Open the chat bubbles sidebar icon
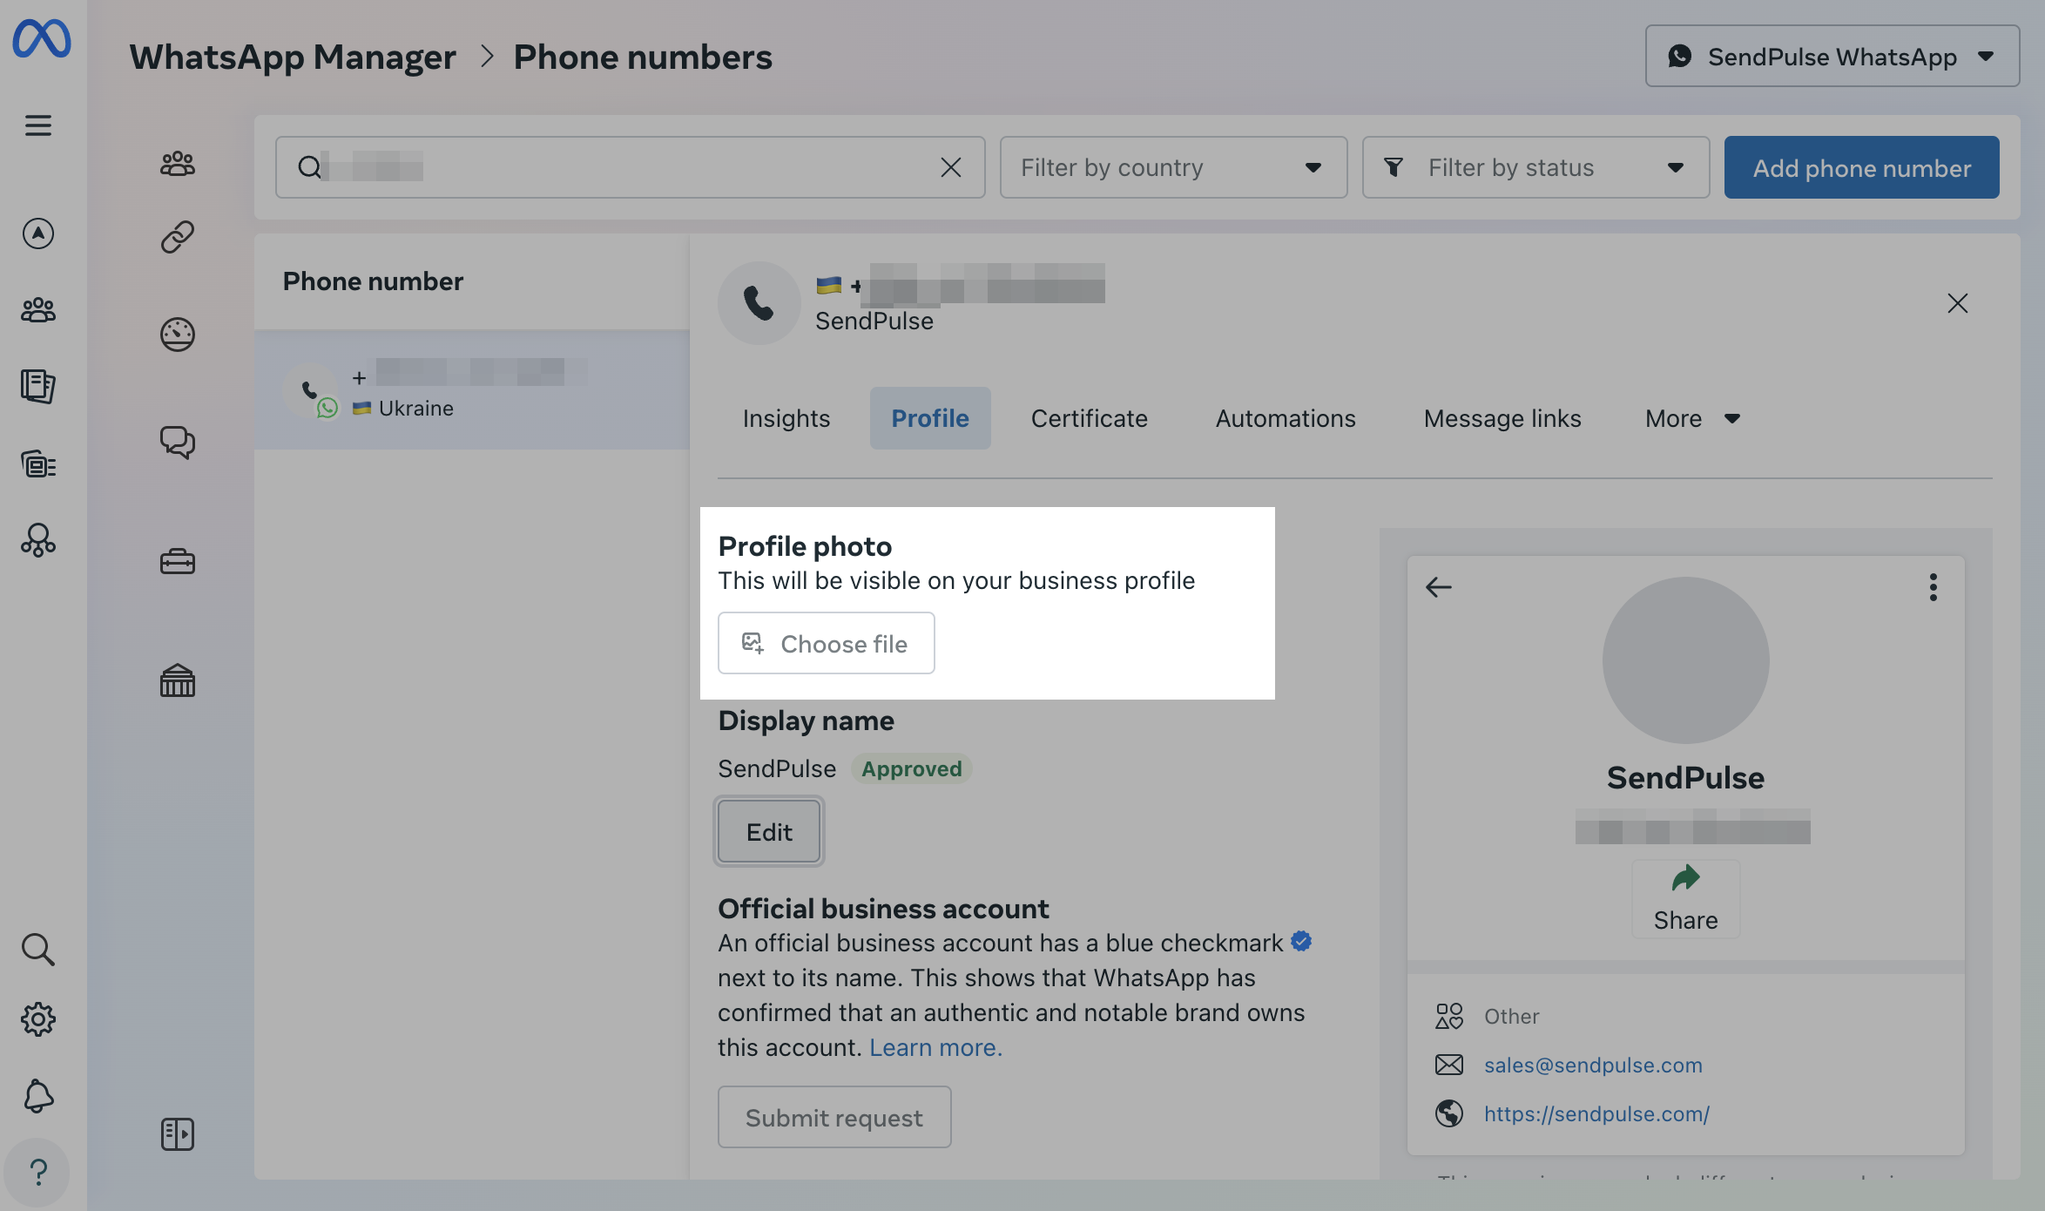 coord(178,443)
